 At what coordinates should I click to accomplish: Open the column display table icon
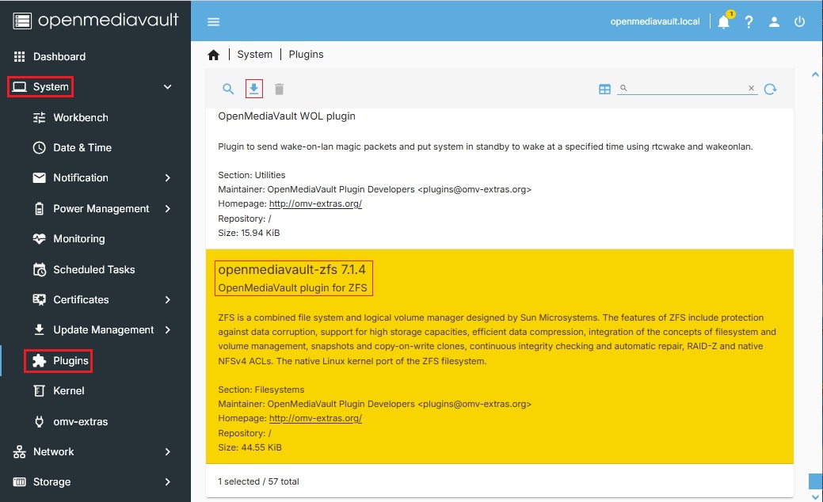604,89
